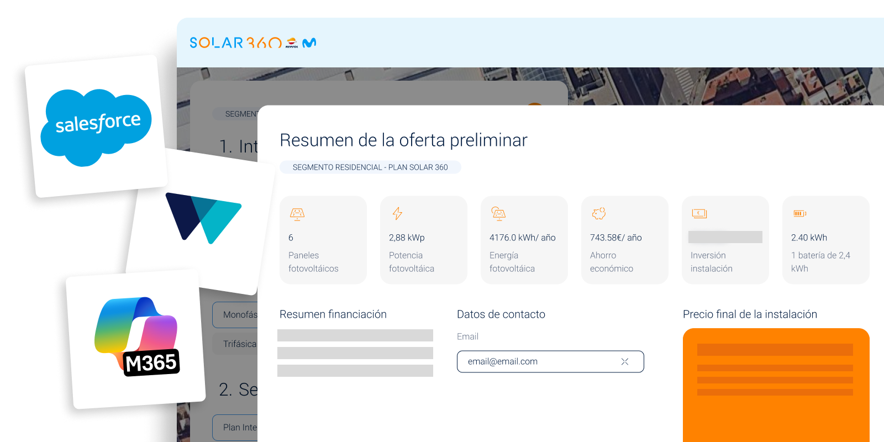The image size is (884, 442).
Task: Click the Repsol logo in the header
Action: 292,43
